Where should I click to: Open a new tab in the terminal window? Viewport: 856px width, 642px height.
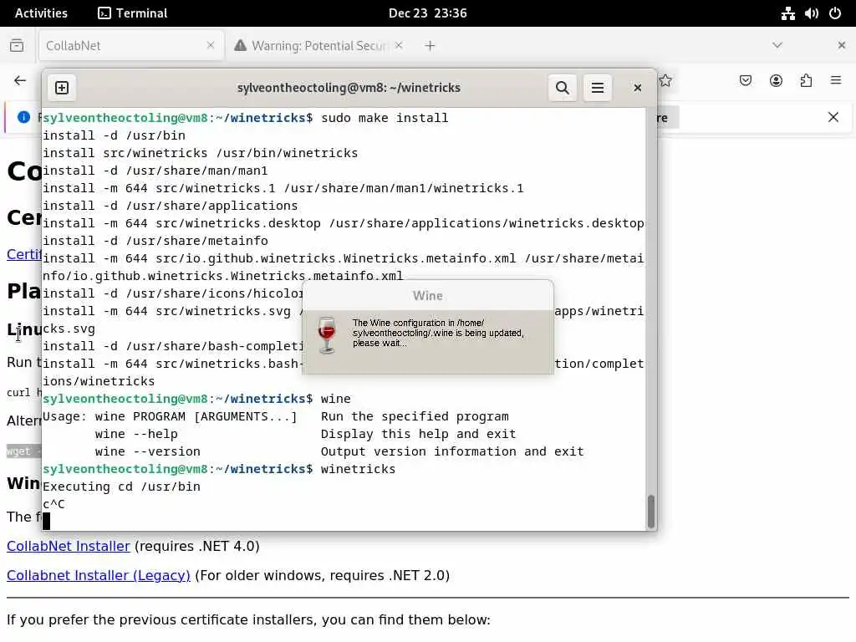click(x=62, y=88)
